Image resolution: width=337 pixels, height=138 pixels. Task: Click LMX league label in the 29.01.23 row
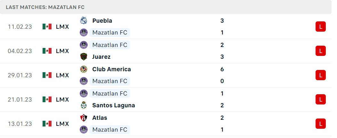pyautogui.click(x=62, y=75)
